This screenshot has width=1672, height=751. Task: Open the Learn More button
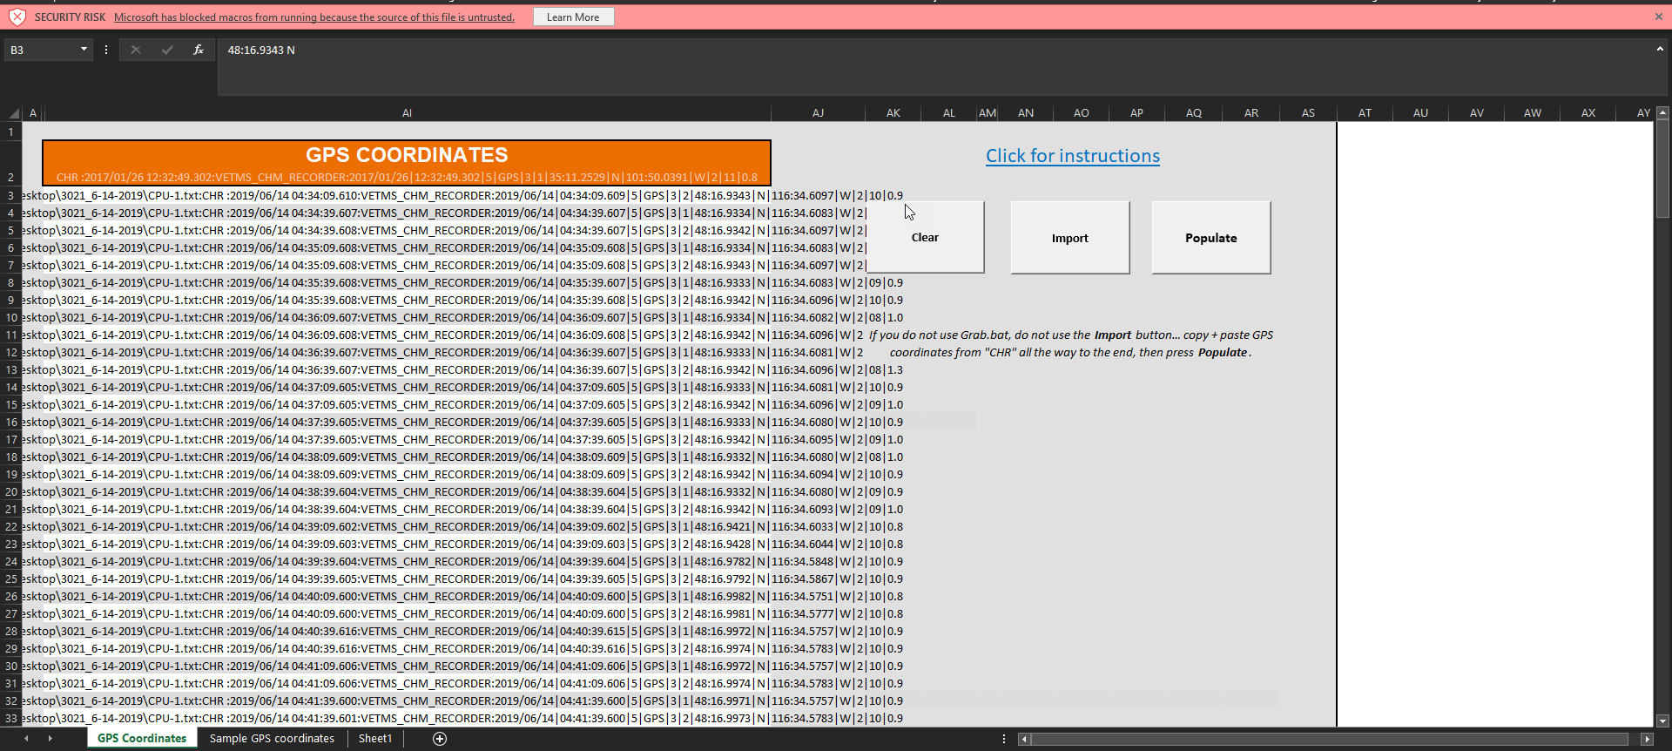(x=573, y=17)
